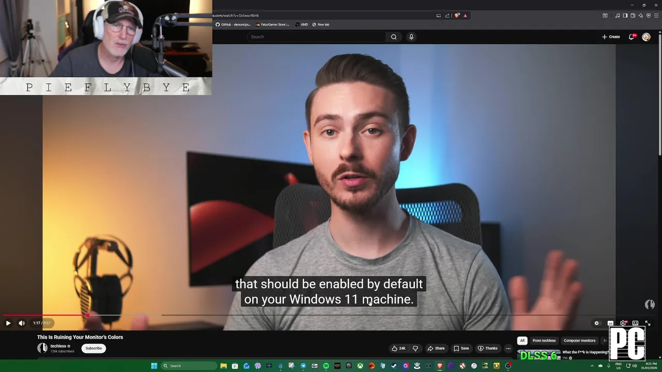This screenshot has height=372, width=662.
Task: Like the video (24k)
Action: tap(398, 348)
